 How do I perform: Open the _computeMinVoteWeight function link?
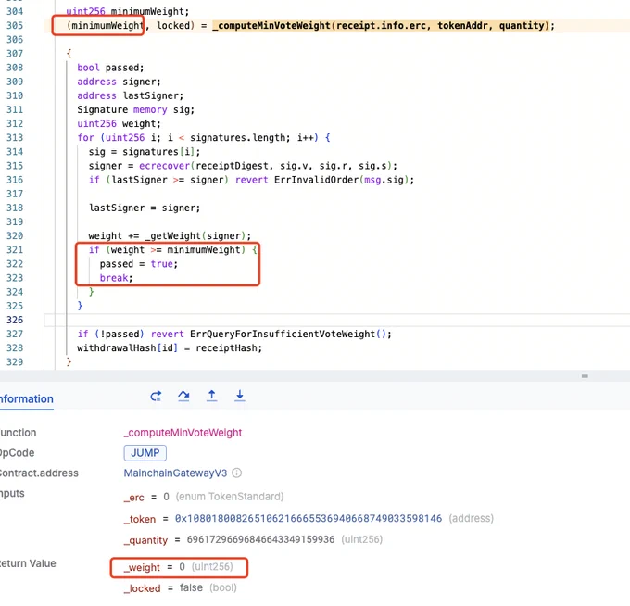(x=183, y=433)
